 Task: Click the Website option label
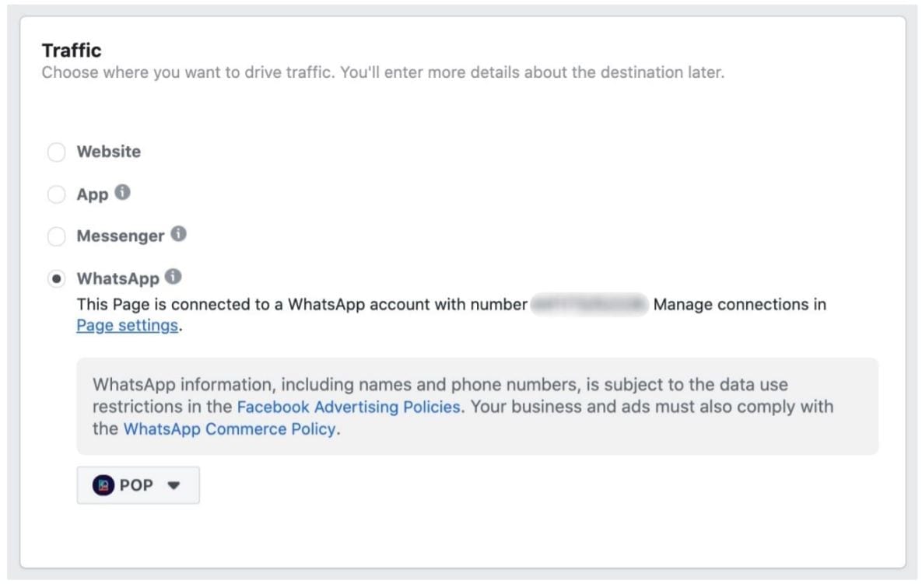(109, 152)
